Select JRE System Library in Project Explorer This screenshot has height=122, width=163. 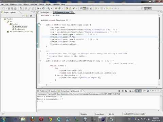click(x=20, y=32)
